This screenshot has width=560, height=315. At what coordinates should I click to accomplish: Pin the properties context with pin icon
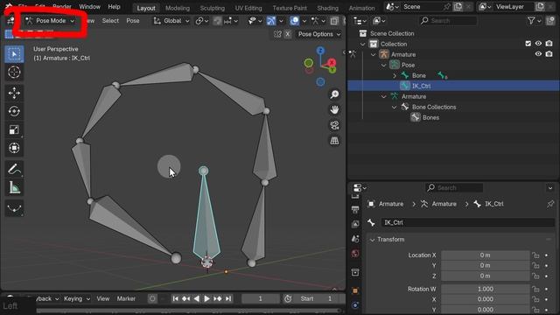pyautogui.click(x=550, y=204)
